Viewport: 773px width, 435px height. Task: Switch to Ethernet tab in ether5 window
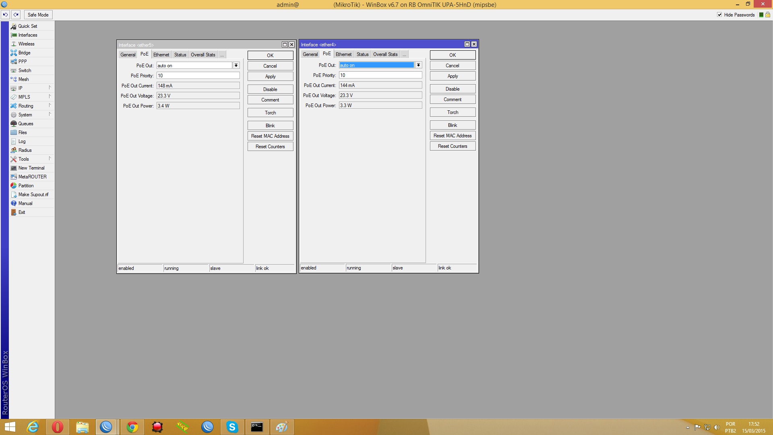(161, 55)
